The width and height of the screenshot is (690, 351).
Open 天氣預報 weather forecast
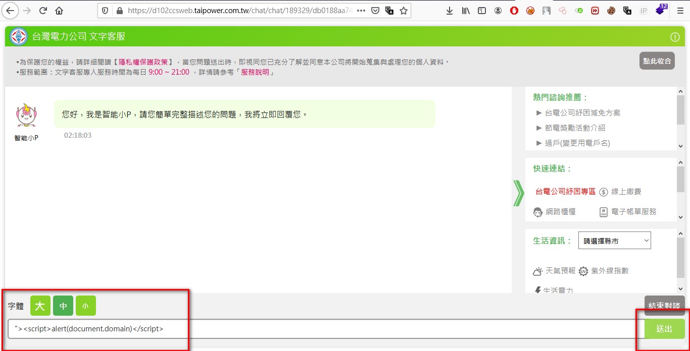point(554,271)
